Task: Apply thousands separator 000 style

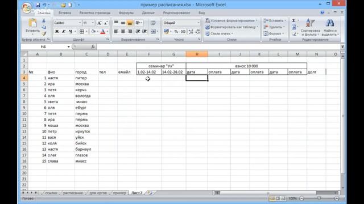Action: 183,32
